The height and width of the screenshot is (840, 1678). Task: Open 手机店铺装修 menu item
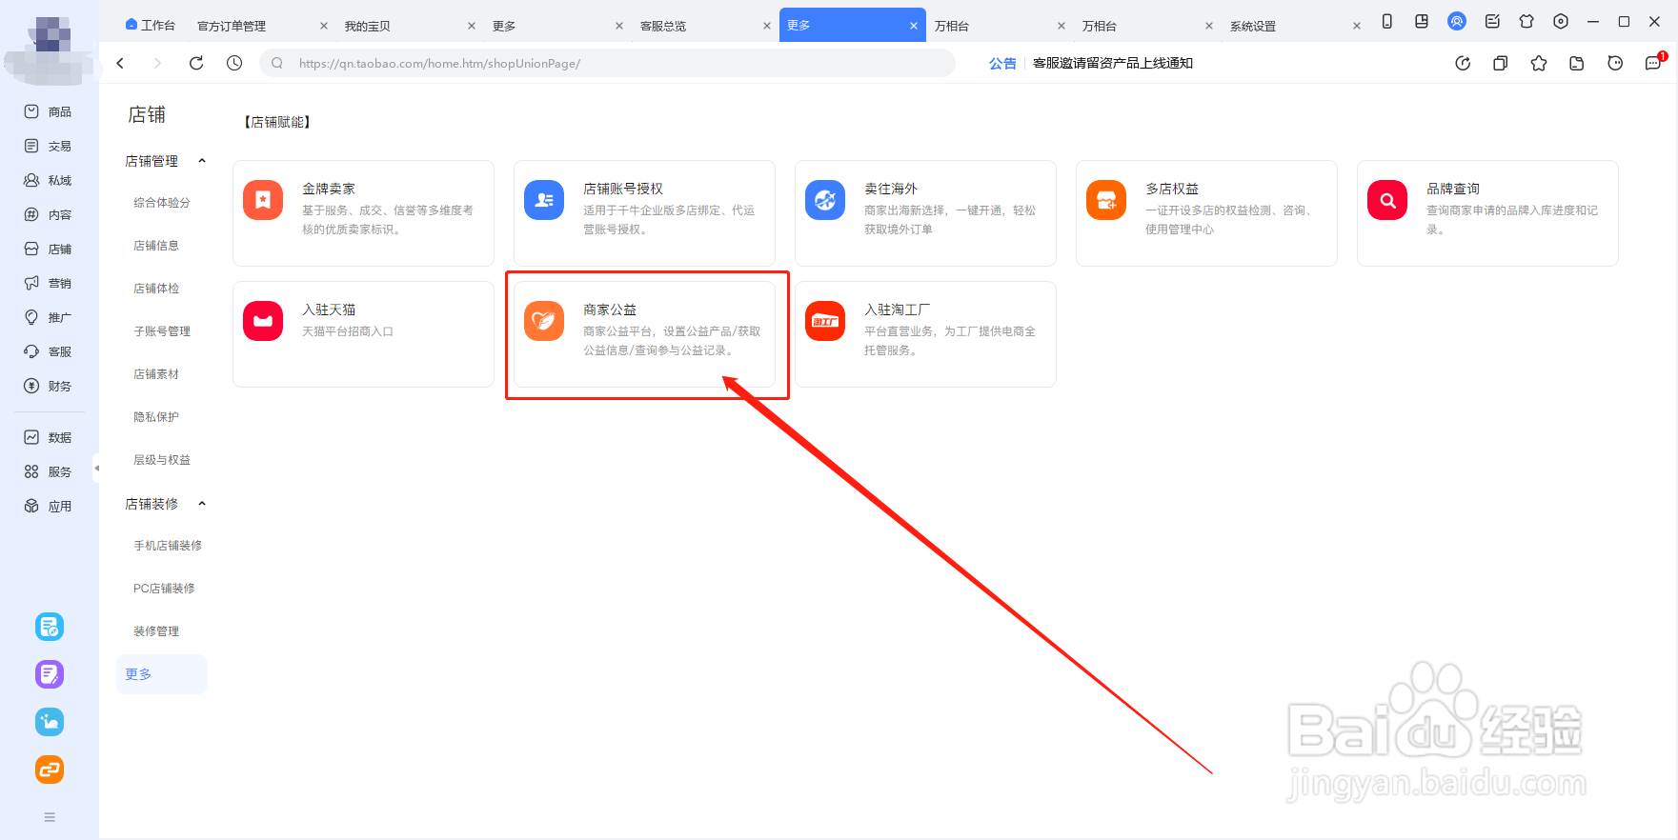(x=168, y=546)
